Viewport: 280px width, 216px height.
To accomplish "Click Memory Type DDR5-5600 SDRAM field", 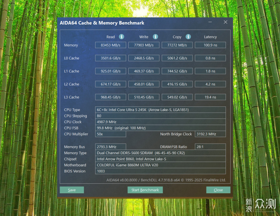I will pos(160,153).
